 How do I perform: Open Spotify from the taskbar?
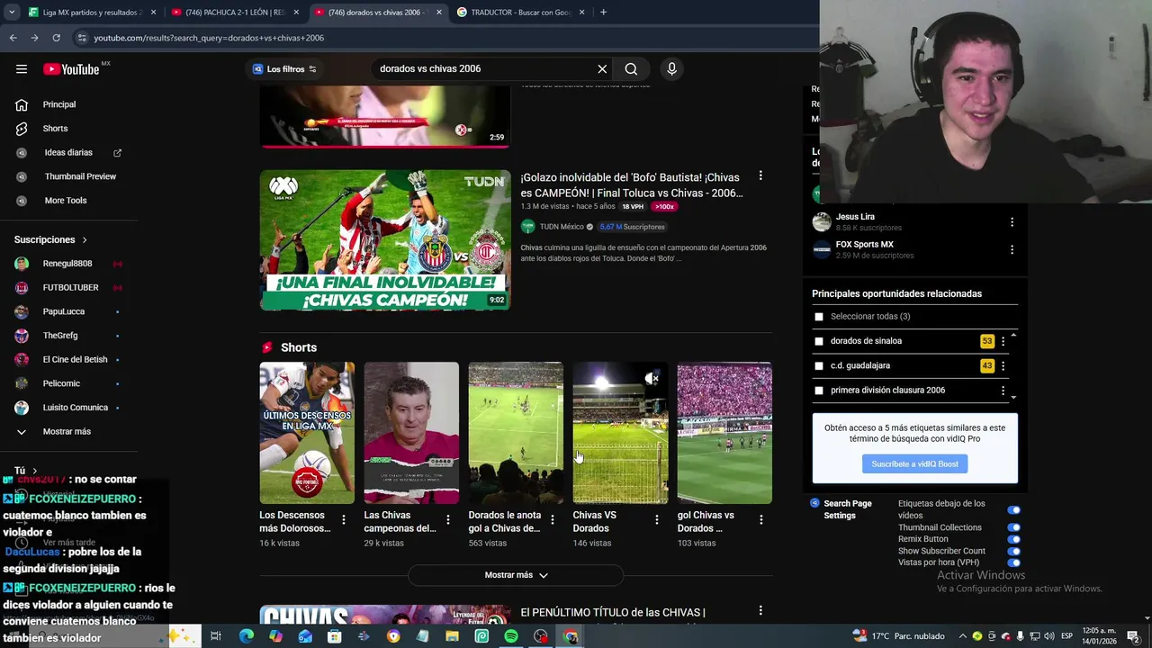pyautogui.click(x=510, y=636)
